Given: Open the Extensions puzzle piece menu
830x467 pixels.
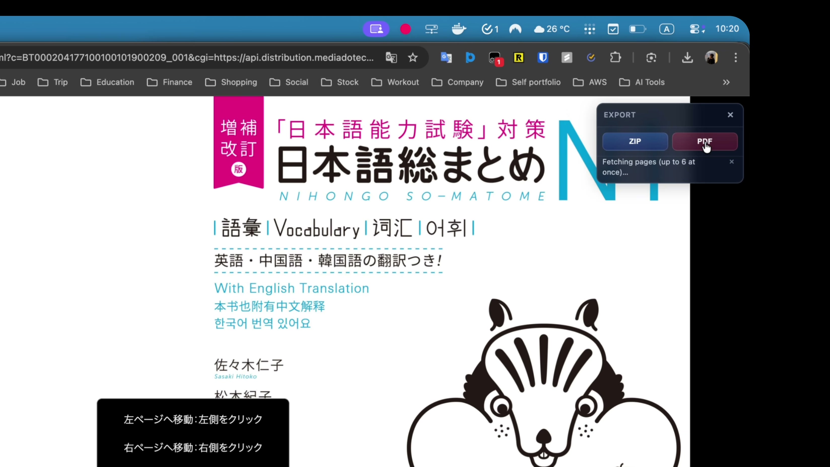Looking at the screenshot, I should pos(615,58).
